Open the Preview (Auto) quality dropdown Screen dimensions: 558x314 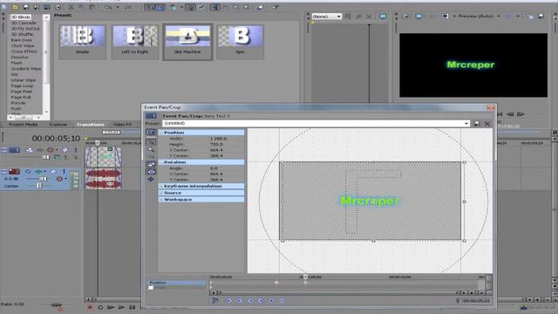pyautogui.click(x=498, y=17)
